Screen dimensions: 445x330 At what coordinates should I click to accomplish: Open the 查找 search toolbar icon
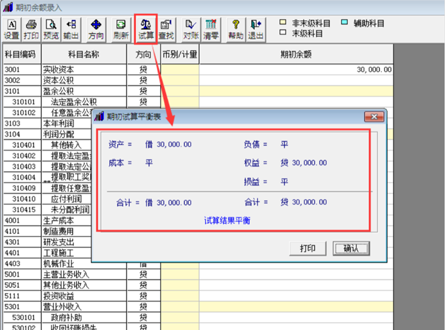point(166,29)
